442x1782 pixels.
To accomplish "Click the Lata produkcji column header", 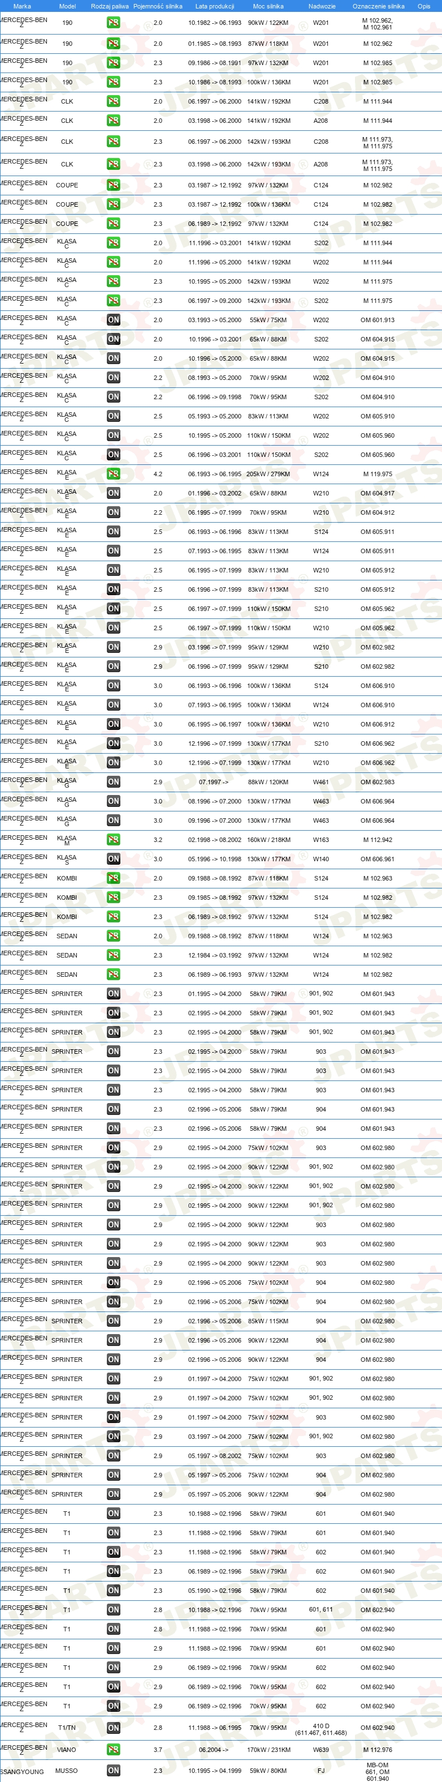I will click(215, 6).
